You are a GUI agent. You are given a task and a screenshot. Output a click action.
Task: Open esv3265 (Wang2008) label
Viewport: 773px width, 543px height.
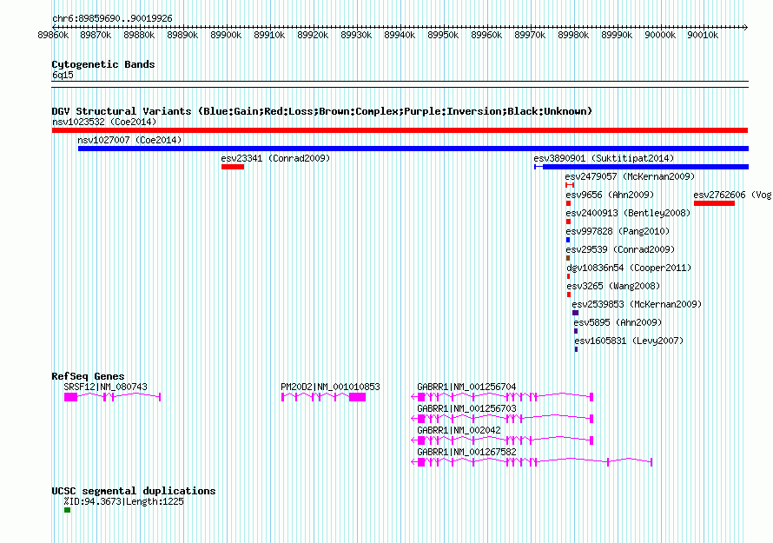click(613, 286)
